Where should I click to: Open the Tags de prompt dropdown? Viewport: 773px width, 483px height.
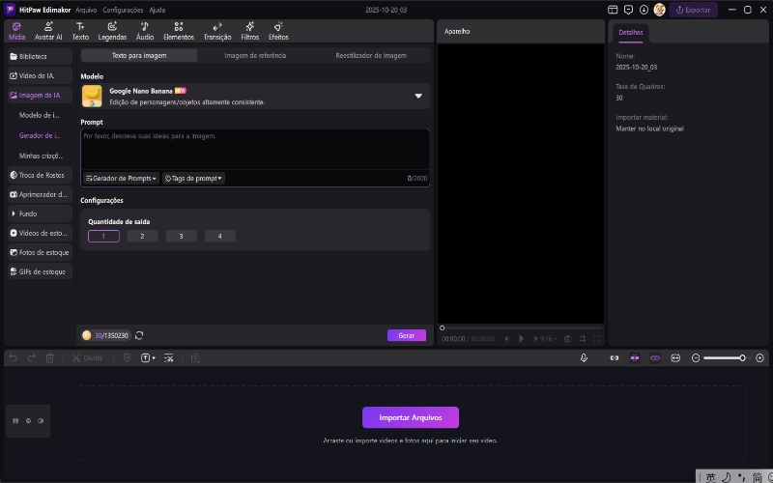tap(193, 179)
